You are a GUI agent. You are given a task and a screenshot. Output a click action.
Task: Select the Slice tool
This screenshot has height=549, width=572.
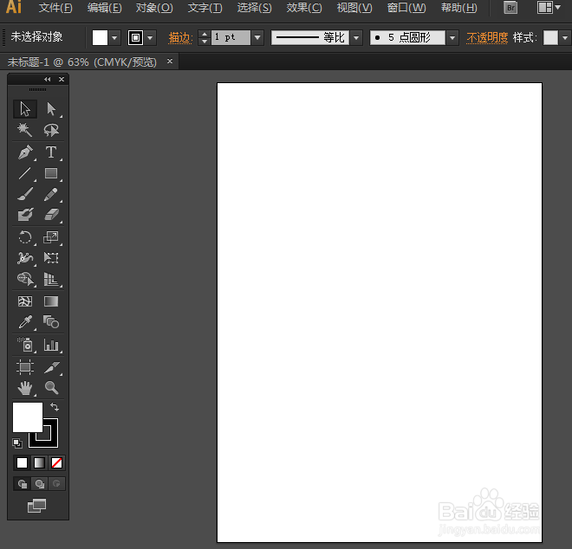[51, 367]
